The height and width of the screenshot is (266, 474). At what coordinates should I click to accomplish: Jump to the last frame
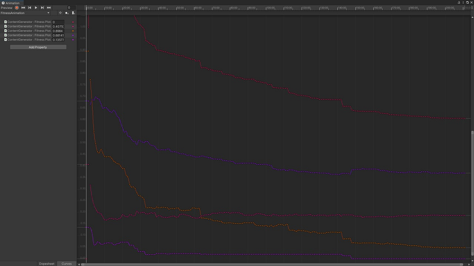(x=49, y=7)
